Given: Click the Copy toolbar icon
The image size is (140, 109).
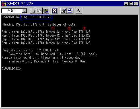Looking at the screenshot, I should [39, 11].
